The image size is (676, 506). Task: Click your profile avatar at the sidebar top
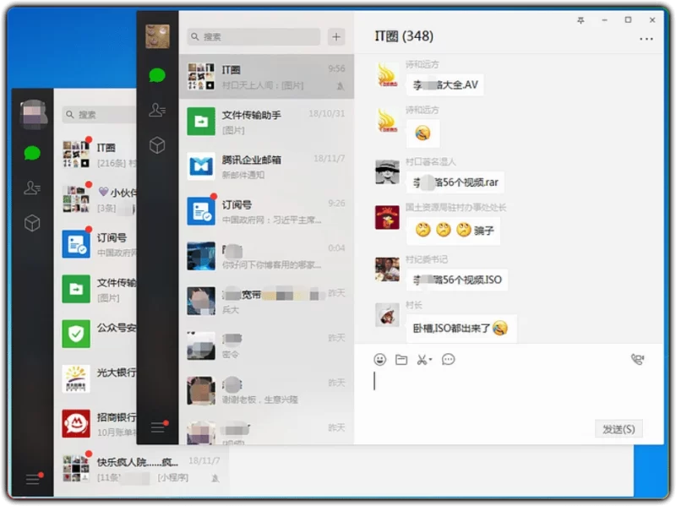pyautogui.click(x=157, y=36)
